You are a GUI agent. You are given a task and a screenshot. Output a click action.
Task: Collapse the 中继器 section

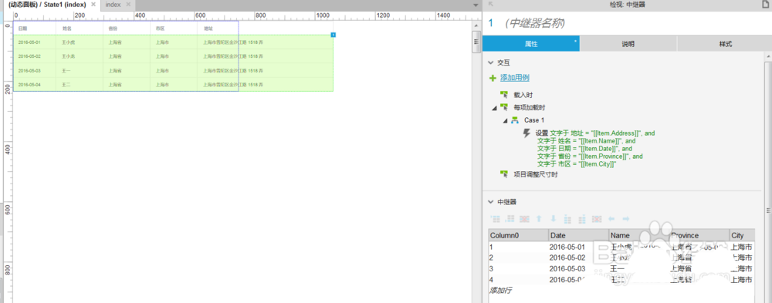coord(490,202)
